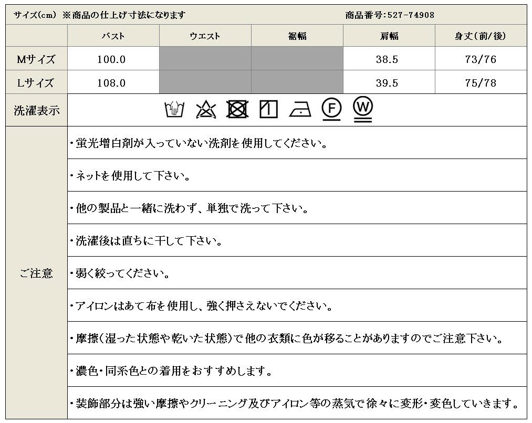Select the バスト column header
Viewport: 532px width, 423px height.
[113, 36]
